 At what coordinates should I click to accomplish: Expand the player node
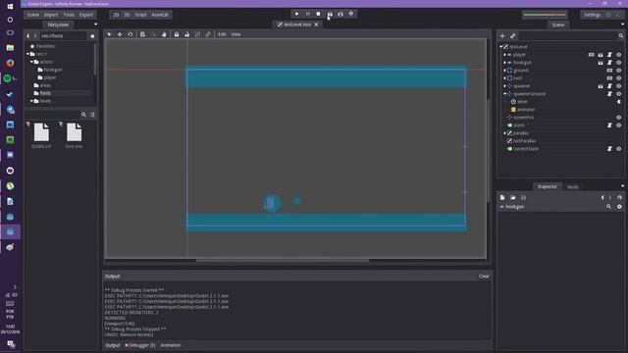click(x=505, y=55)
